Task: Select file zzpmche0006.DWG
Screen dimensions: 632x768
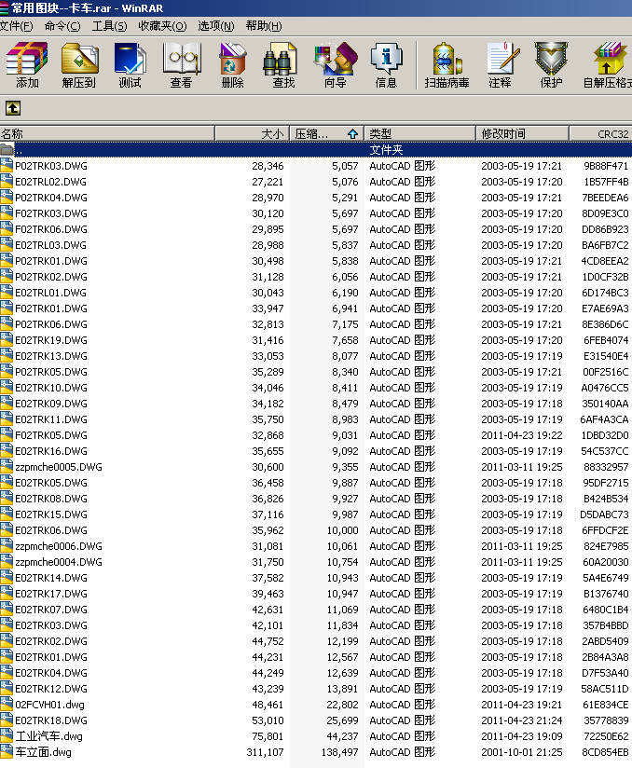Action: click(59, 546)
